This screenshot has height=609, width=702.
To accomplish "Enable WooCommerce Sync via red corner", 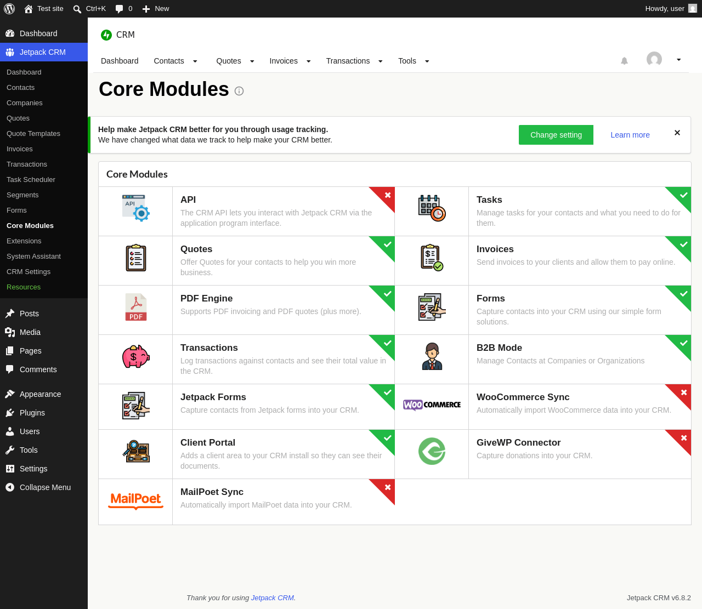I will click(x=682, y=393).
